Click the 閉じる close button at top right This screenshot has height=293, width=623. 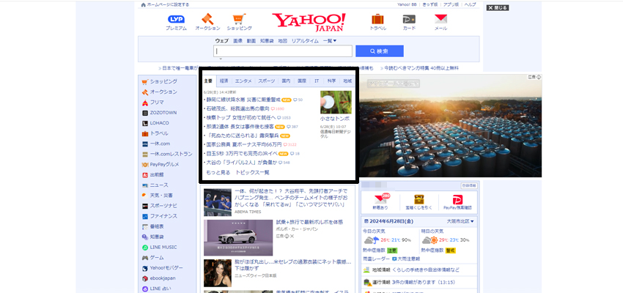point(498,7)
